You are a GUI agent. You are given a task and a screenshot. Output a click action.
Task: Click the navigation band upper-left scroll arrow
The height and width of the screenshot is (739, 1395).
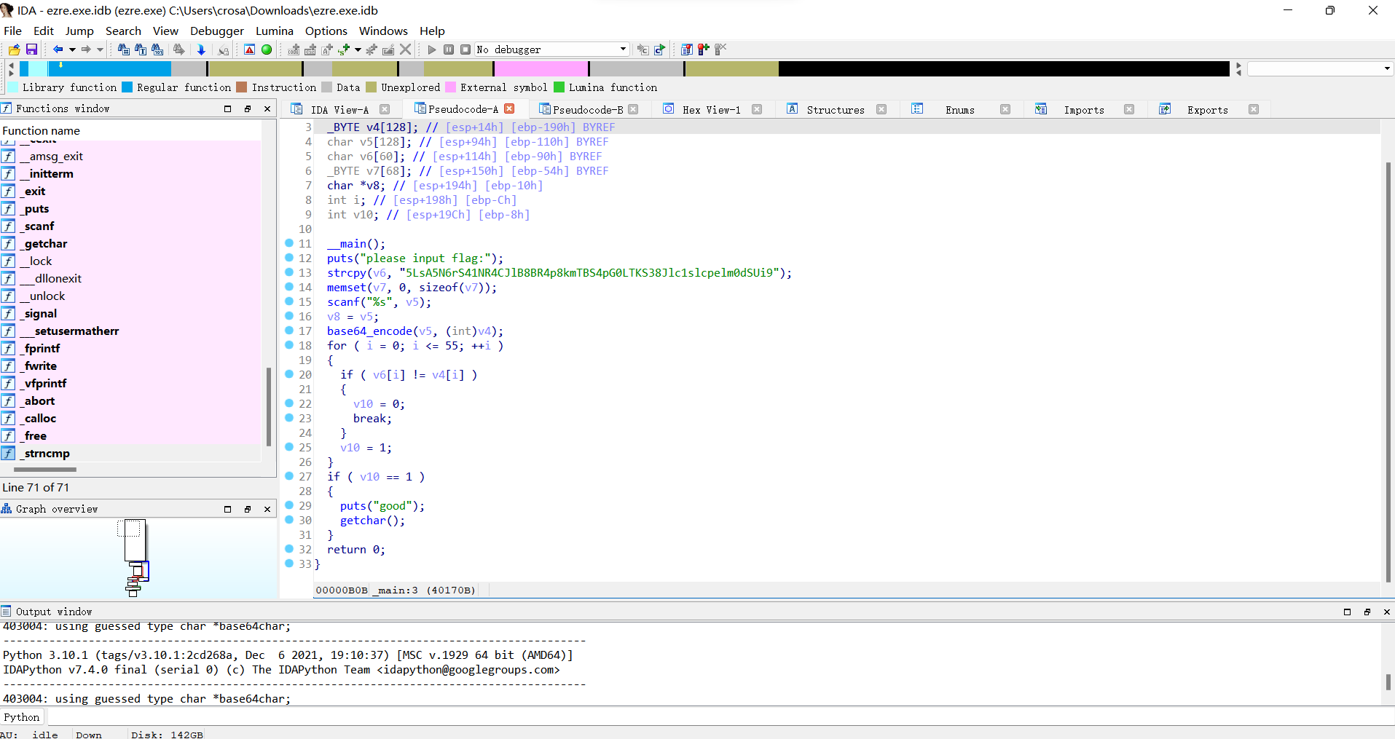coord(11,65)
